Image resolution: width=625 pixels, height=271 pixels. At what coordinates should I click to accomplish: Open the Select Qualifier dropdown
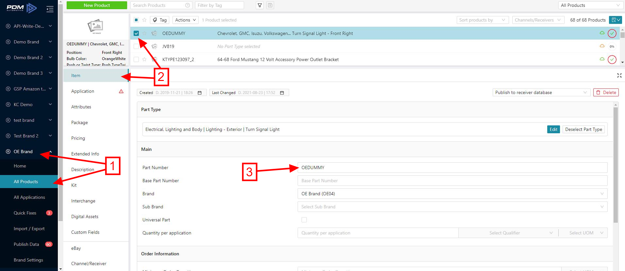pyautogui.click(x=508, y=233)
